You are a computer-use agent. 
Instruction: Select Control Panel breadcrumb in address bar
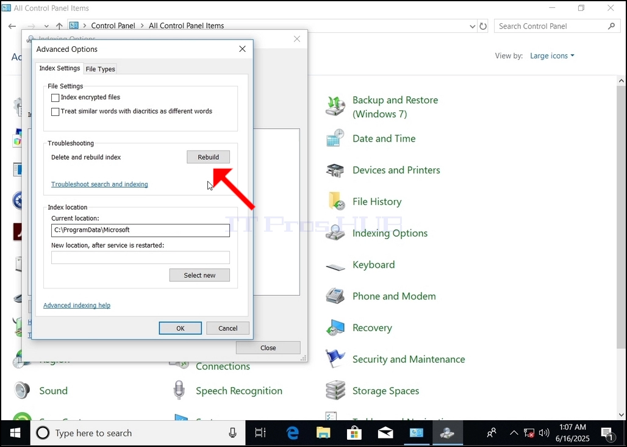click(x=113, y=26)
